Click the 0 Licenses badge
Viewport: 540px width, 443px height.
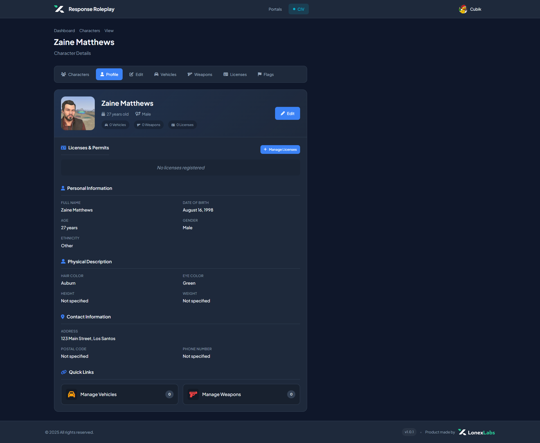pos(183,125)
